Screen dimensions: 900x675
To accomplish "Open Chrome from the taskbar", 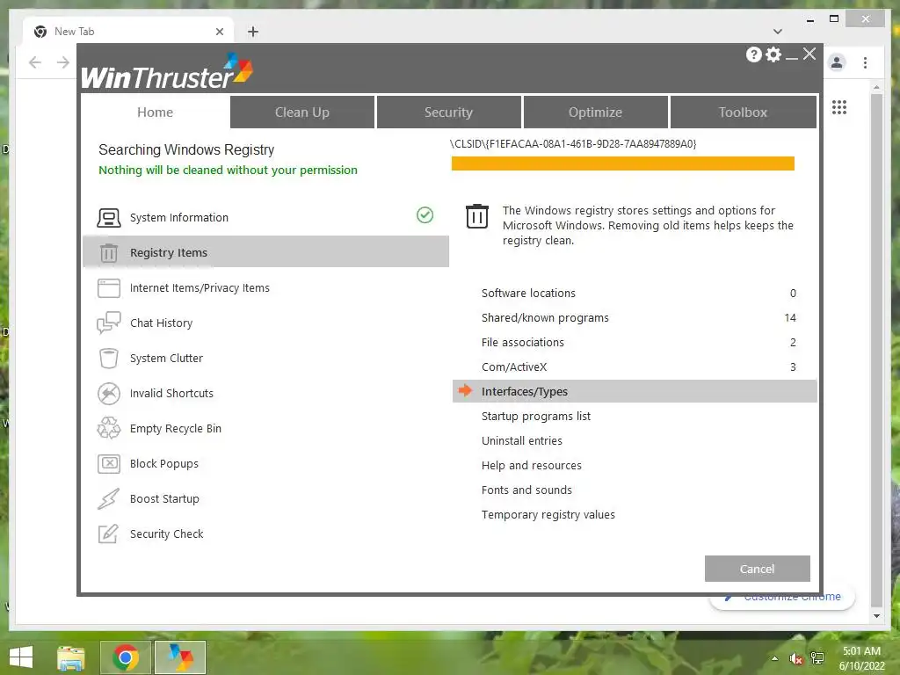I will 126,657.
